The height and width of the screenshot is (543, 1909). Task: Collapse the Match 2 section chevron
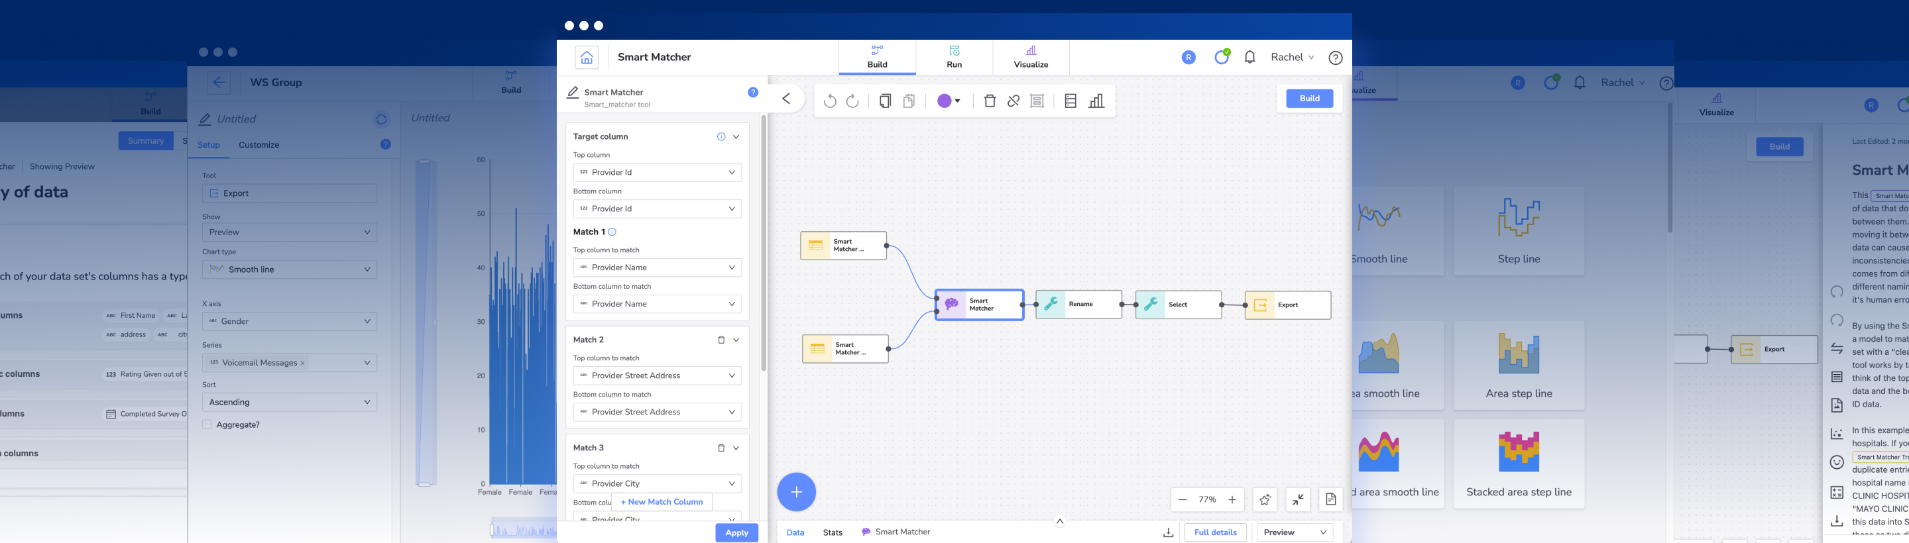pyautogui.click(x=736, y=340)
